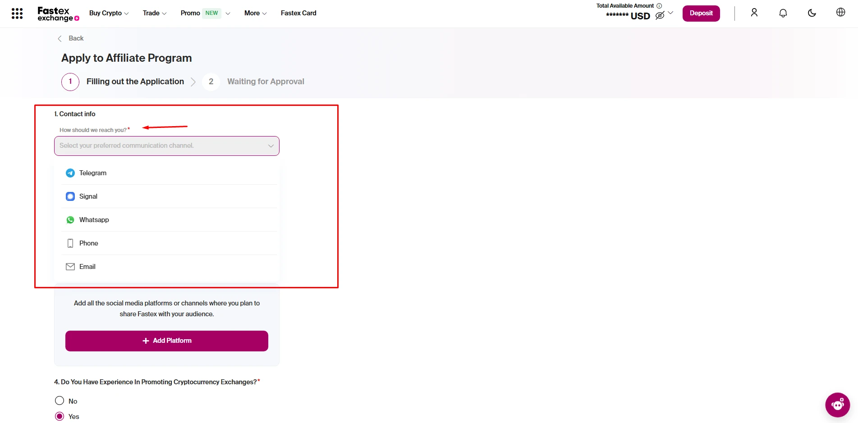
Task: Click the user profile icon
Action: [x=754, y=13]
